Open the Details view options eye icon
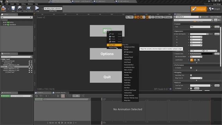This screenshot has height=125, width=222. pyautogui.click(x=219, y=20)
